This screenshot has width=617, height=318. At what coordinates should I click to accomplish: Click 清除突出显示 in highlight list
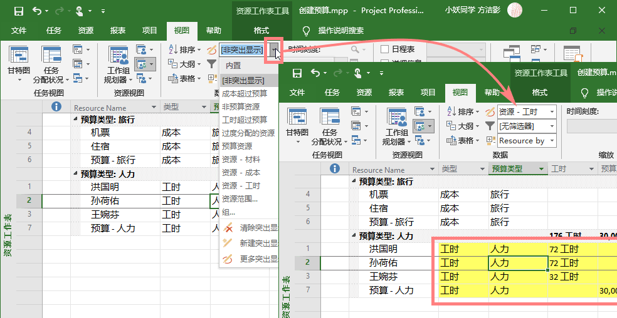[250, 228]
